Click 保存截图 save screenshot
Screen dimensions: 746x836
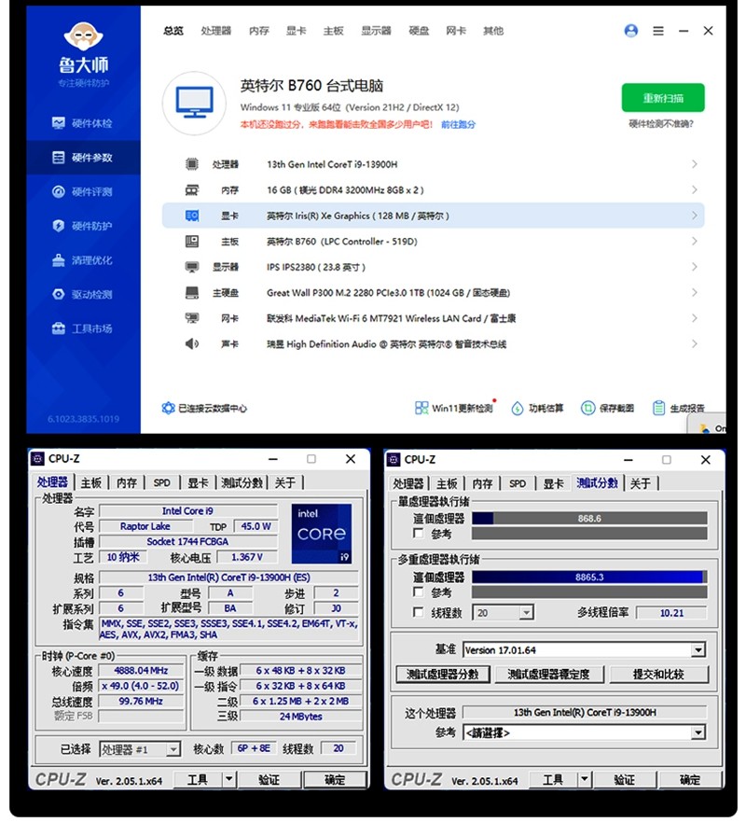[608, 408]
